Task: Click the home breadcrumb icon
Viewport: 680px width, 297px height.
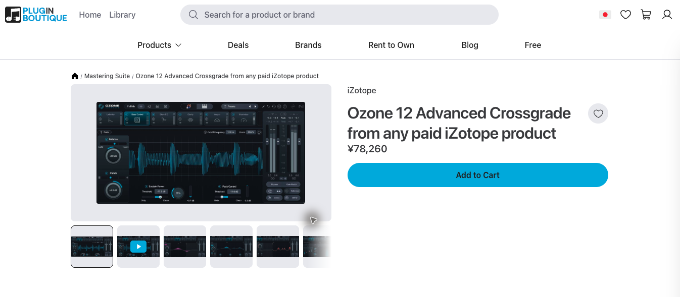Action: coord(75,76)
